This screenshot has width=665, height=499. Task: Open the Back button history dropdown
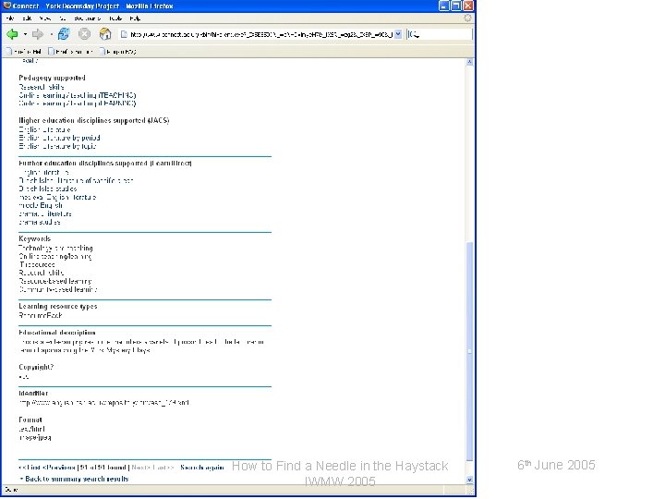point(26,34)
